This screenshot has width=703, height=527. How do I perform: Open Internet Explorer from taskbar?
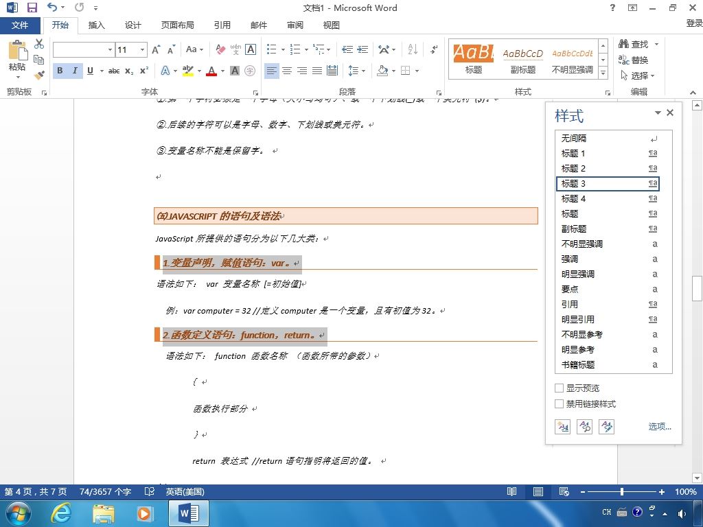tap(61, 513)
